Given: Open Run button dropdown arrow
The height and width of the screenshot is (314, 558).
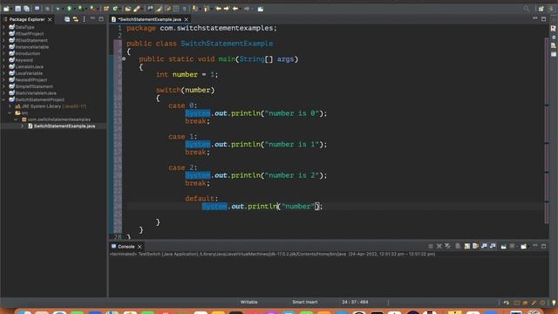Looking at the screenshot, I should pos(74,9).
